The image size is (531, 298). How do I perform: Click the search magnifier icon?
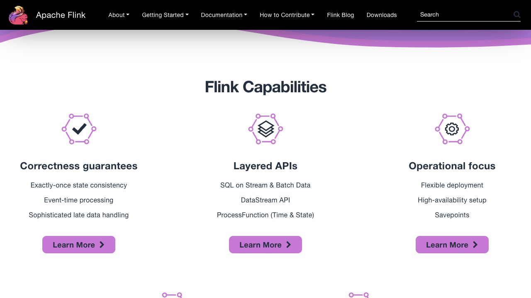click(517, 15)
